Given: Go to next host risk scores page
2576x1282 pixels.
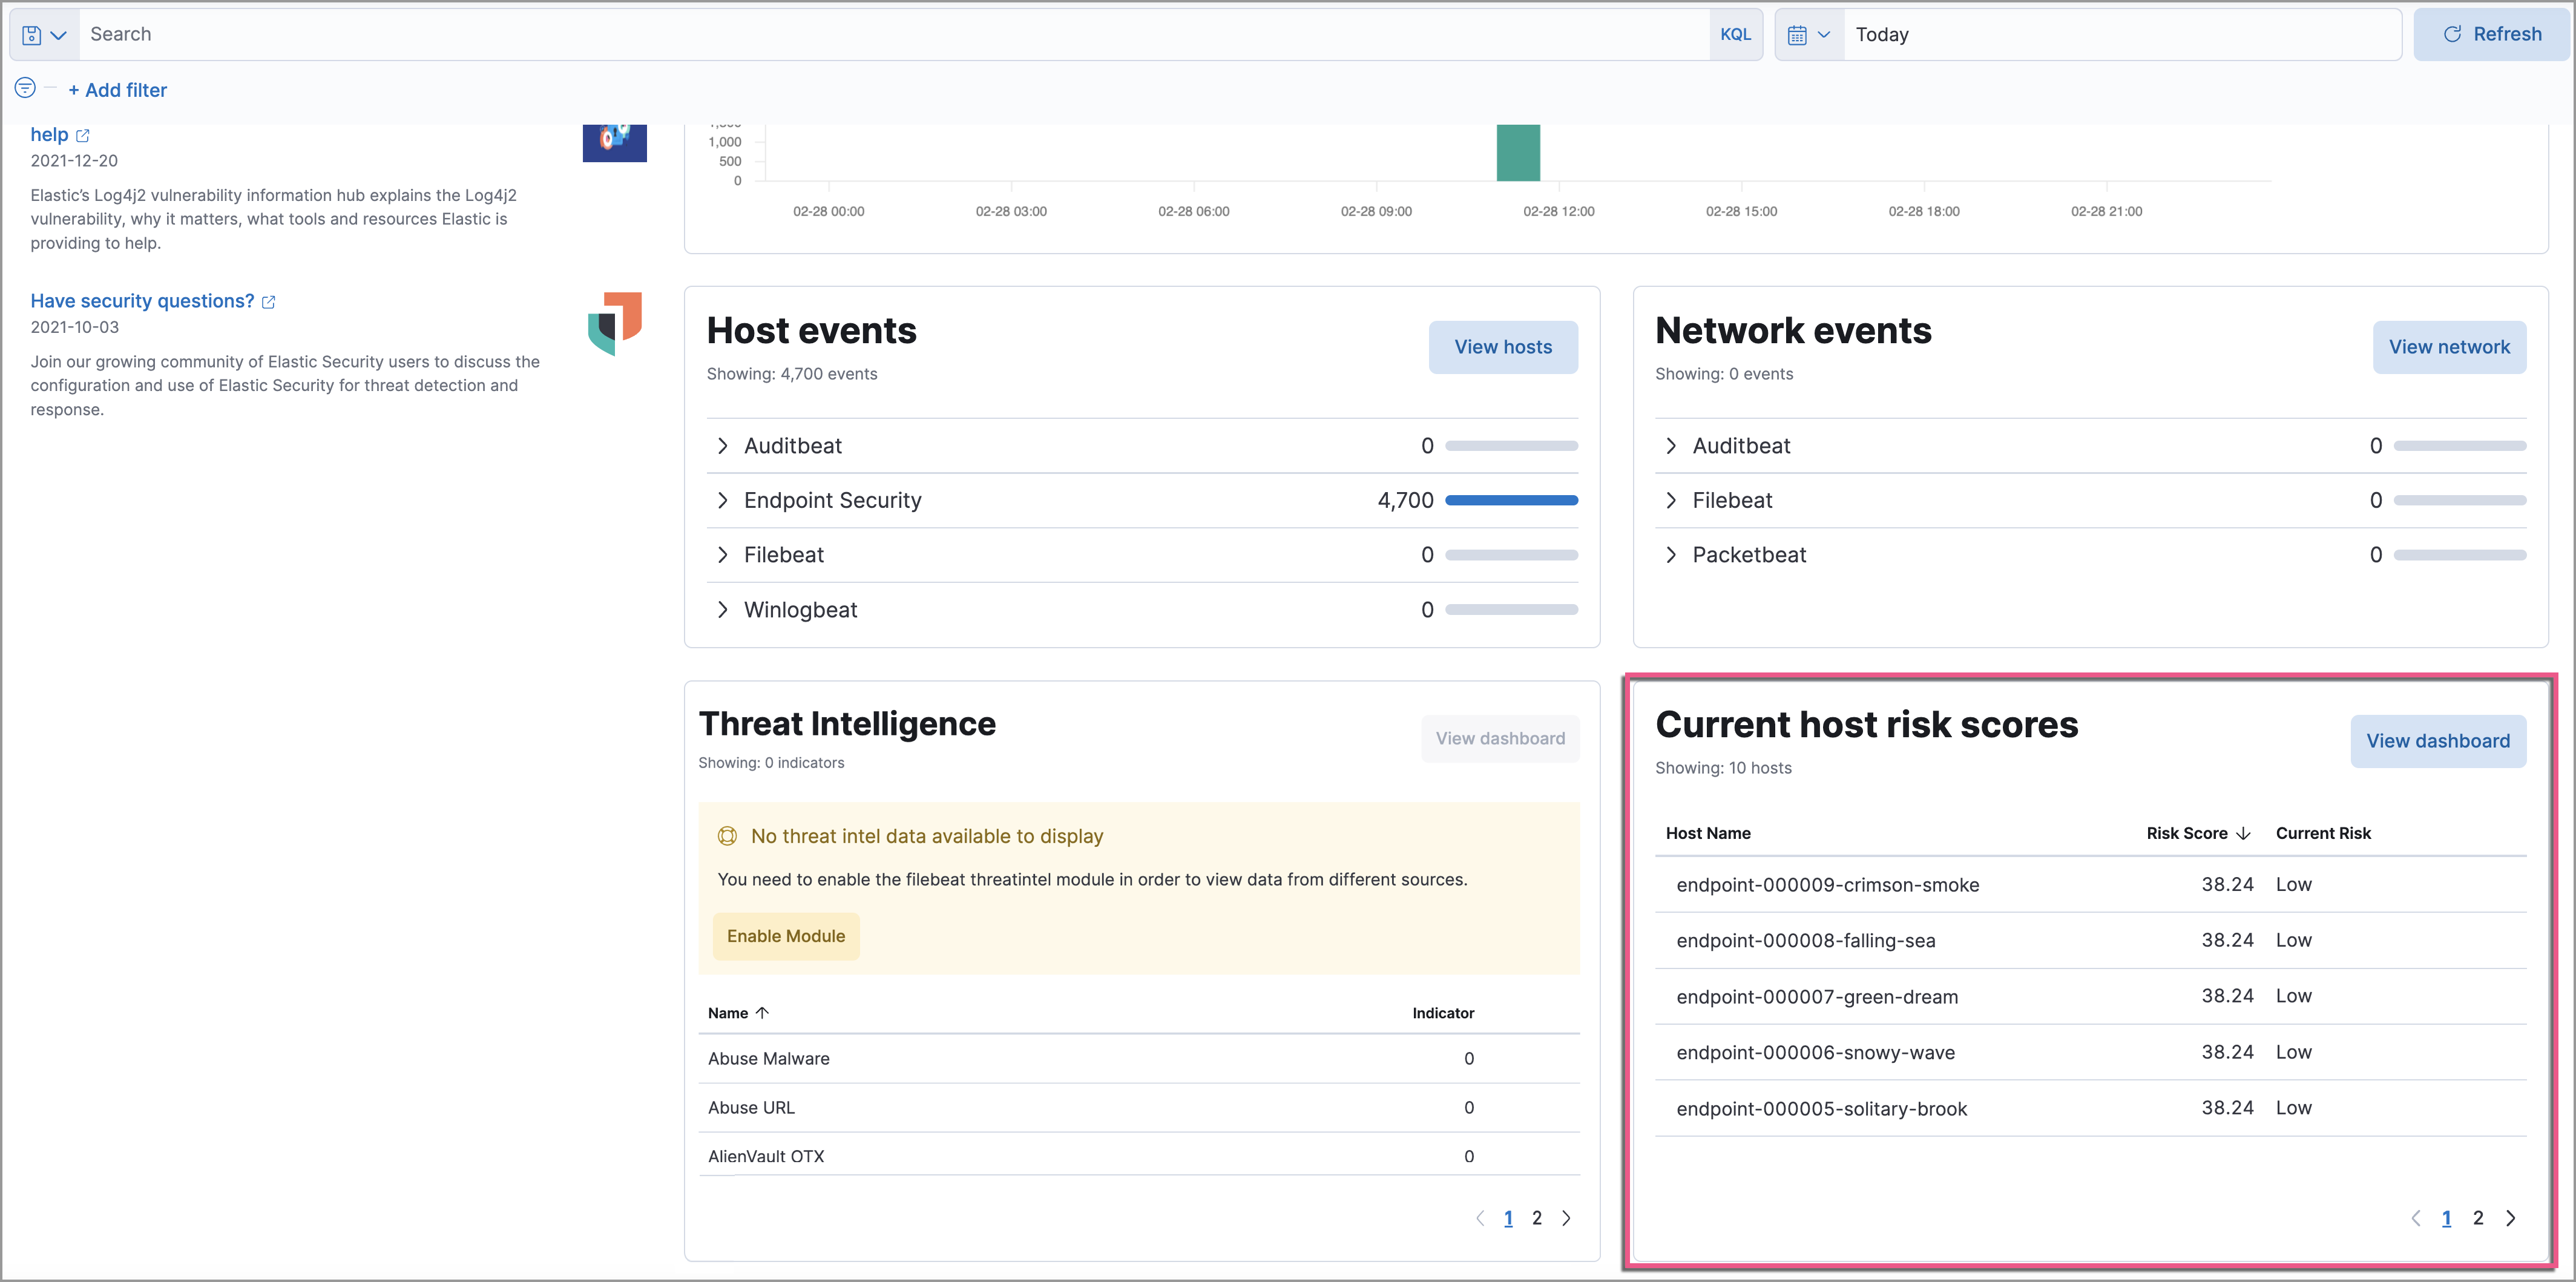Looking at the screenshot, I should [x=2510, y=1218].
